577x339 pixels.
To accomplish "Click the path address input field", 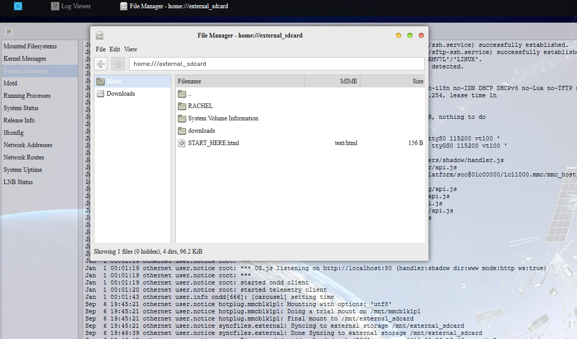I will (x=276, y=64).
